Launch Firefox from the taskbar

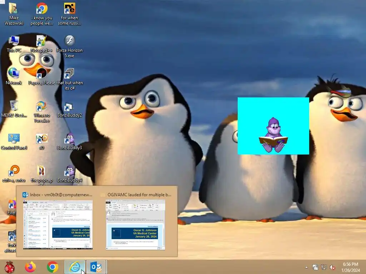30,267
